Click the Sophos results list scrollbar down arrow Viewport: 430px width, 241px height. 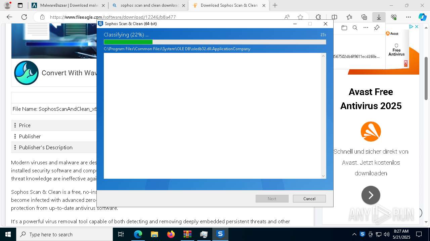point(323,176)
